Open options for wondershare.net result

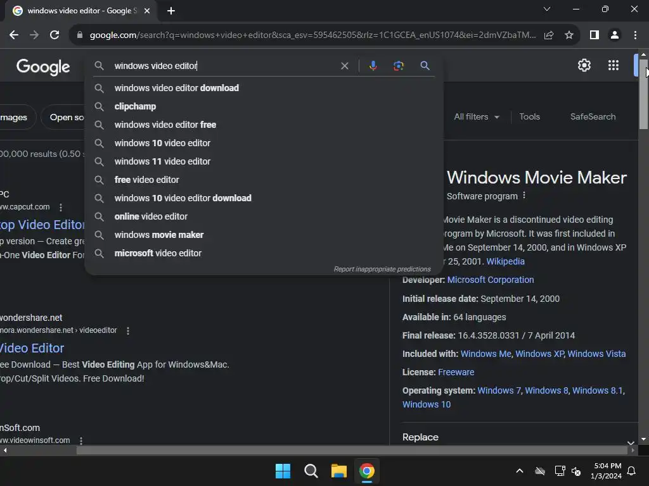pos(128,330)
